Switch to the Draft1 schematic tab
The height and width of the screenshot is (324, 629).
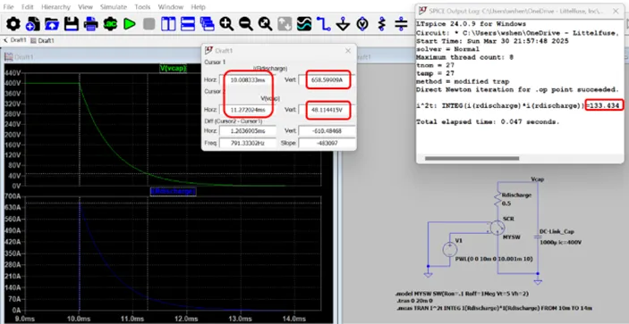coord(15,40)
